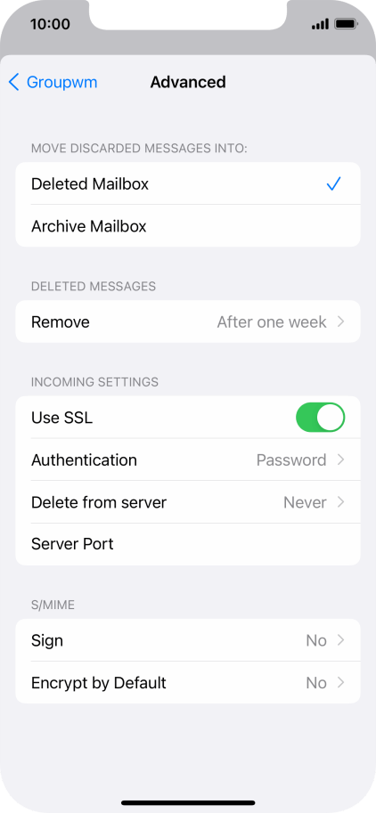Open the Remove chevron after one week
The image size is (376, 813).
(340, 322)
